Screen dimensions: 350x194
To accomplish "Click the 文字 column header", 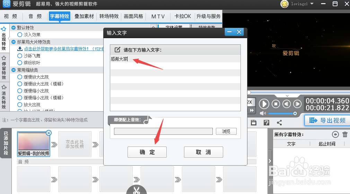I will tap(291, 144).
